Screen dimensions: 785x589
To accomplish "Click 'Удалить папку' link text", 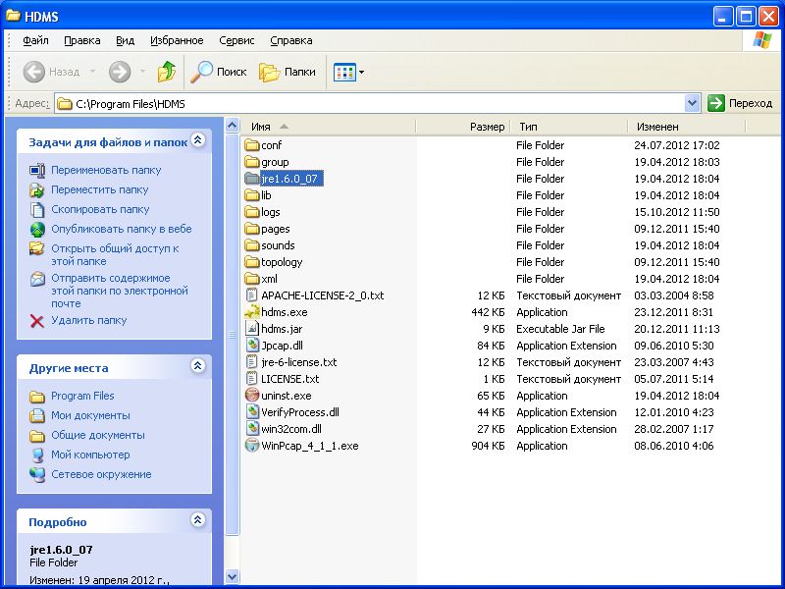I will (x=89, y=321).
